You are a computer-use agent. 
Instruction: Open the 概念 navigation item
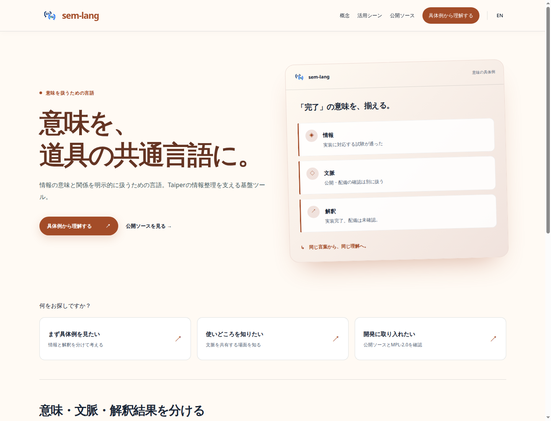point(345,16)
